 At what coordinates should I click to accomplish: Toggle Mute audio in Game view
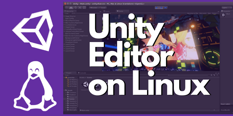coord(203,13)
